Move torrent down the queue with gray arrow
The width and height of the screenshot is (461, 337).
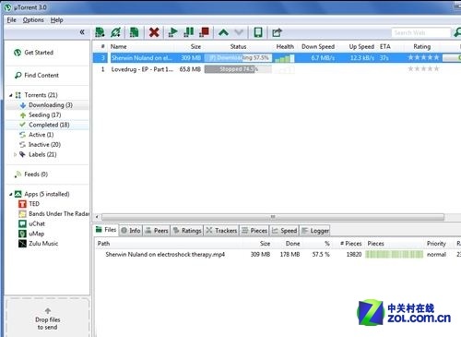[x=239, y=32]
